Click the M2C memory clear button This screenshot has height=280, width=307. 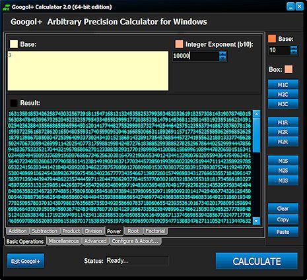click(x=283, y=94)
